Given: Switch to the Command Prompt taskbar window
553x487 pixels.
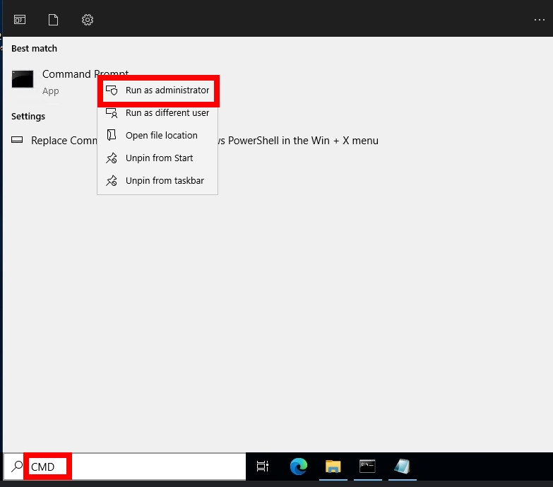Looking at the screenshot, I should pyautogui.click(x=367, y=467).
